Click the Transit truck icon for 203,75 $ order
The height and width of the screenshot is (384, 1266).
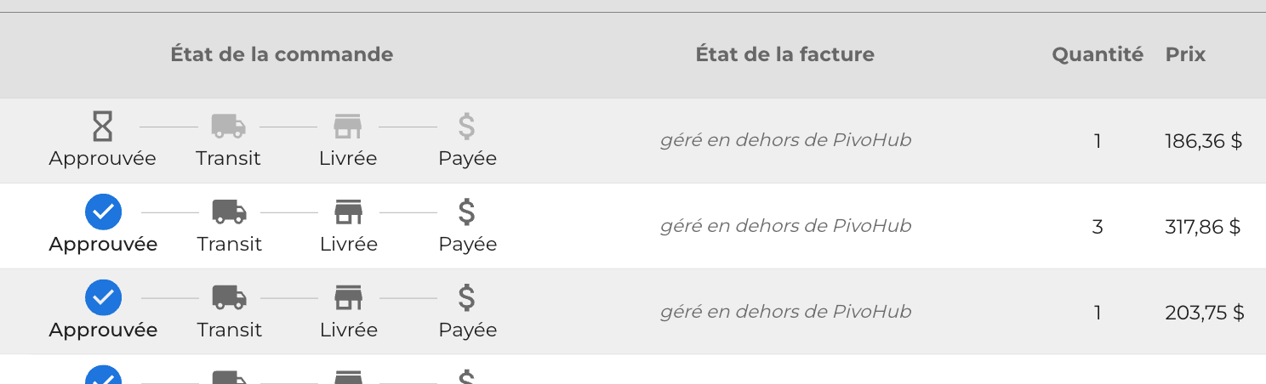pyautogui.click(x=229, y=298)
